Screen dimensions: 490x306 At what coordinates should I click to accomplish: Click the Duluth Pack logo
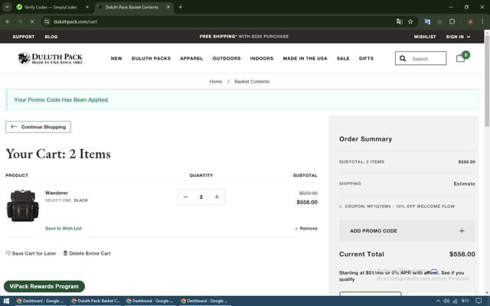point(51,58)
